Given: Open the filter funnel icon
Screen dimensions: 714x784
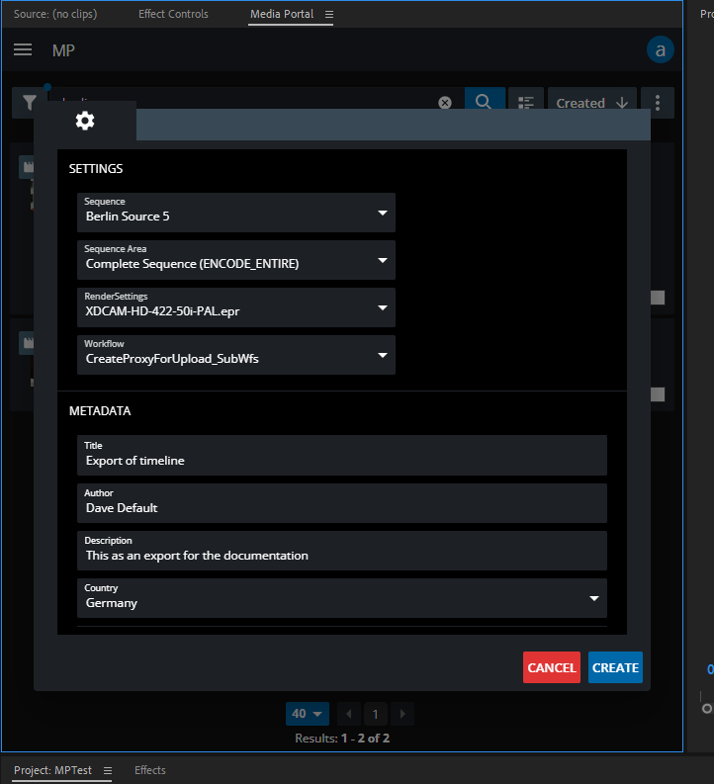Looking at the screenshot, I should (x=30, y=103).
